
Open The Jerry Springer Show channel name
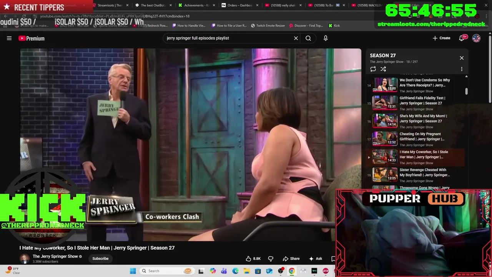(55, 256)
